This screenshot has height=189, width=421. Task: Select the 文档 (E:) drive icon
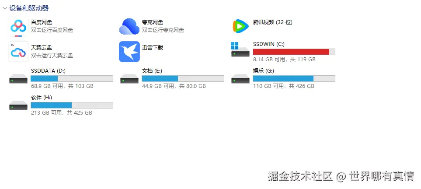(129, 78)
